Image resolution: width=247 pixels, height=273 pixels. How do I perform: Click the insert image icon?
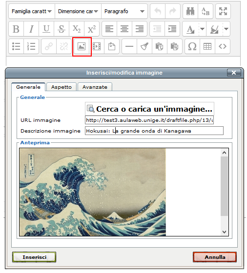(82, 46)
